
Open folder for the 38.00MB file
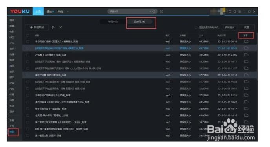[246, 109]
